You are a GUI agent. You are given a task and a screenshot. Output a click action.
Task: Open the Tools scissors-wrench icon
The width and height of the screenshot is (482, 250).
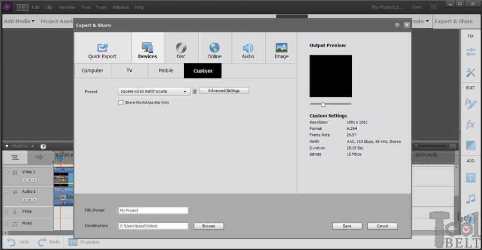point(471,73)
